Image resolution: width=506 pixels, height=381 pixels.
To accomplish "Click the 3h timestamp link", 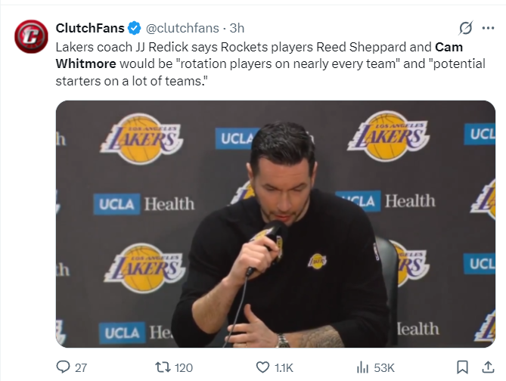I will point(237,28).
